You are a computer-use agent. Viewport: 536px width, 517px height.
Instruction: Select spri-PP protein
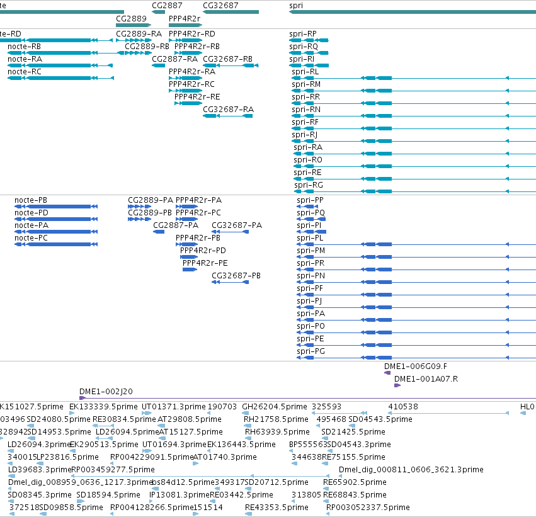pyautogui.click(x=307, y=207)
